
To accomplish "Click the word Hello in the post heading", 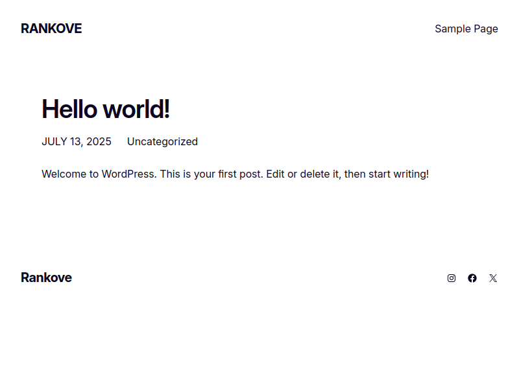I will [x=69, y=109].
